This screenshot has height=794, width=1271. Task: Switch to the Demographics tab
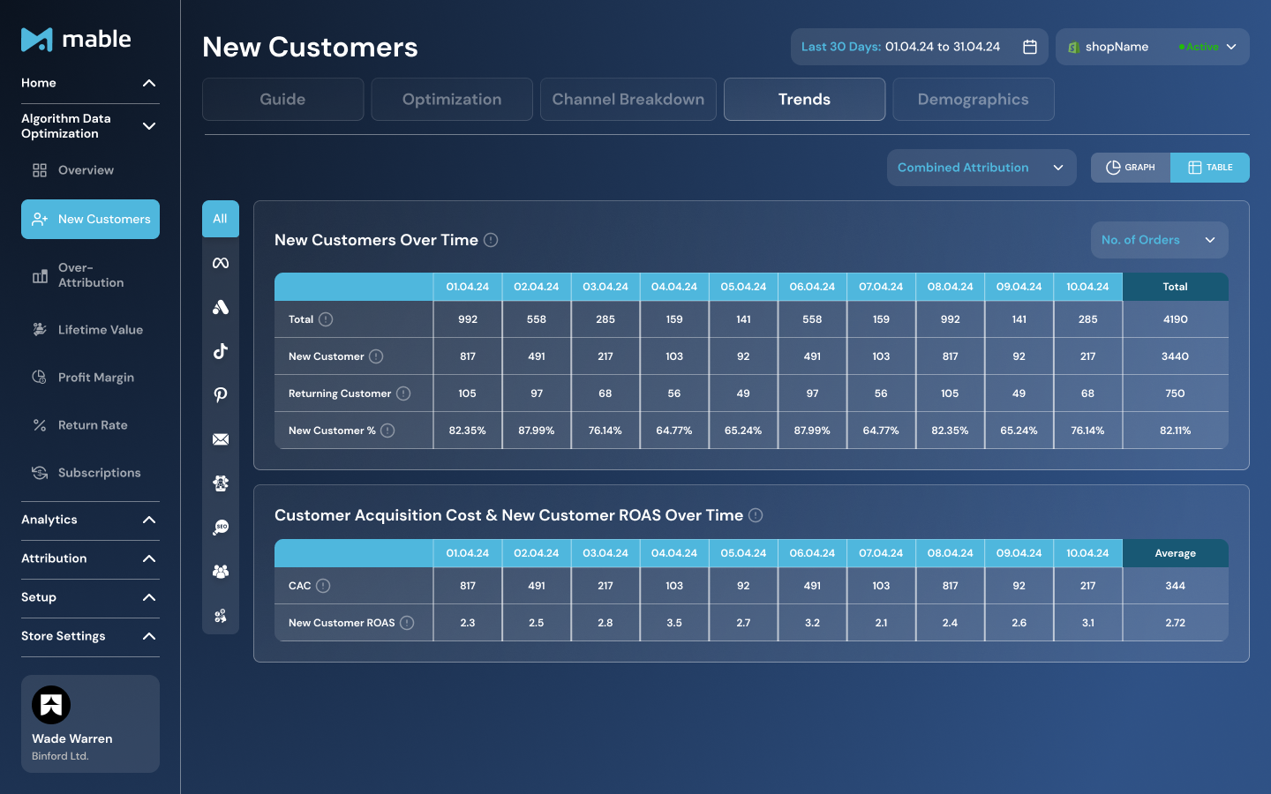[x=974, y=99]
